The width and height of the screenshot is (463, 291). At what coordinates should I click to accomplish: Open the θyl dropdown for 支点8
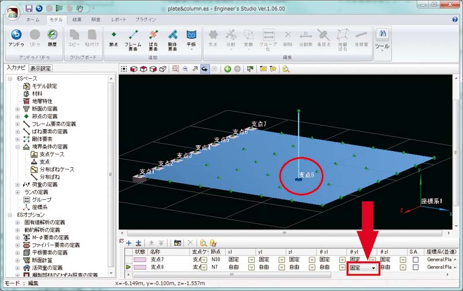point(373,268)
